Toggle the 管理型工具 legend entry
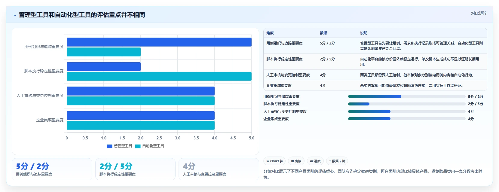This screenshot has height=192, width=499. point(119,146)
